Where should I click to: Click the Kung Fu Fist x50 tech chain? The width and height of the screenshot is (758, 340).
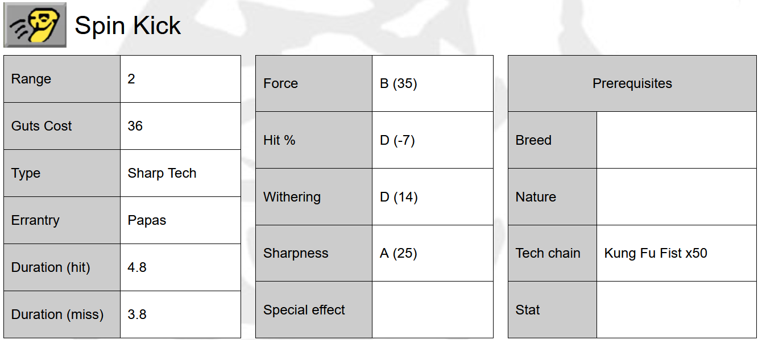point(656,253)
